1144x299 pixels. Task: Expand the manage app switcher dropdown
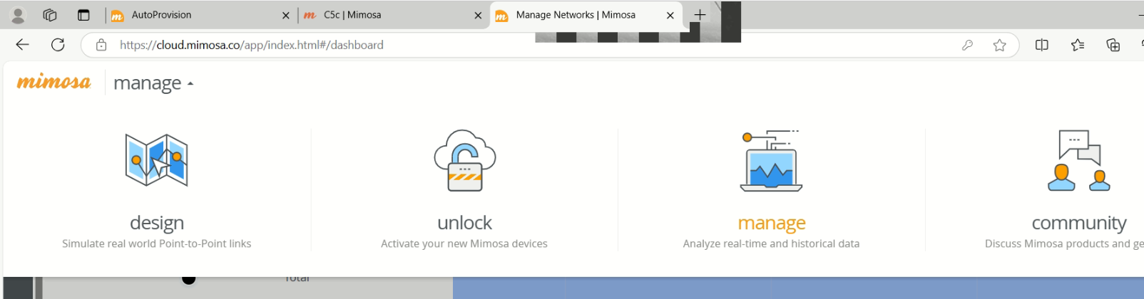pos(153,83)
